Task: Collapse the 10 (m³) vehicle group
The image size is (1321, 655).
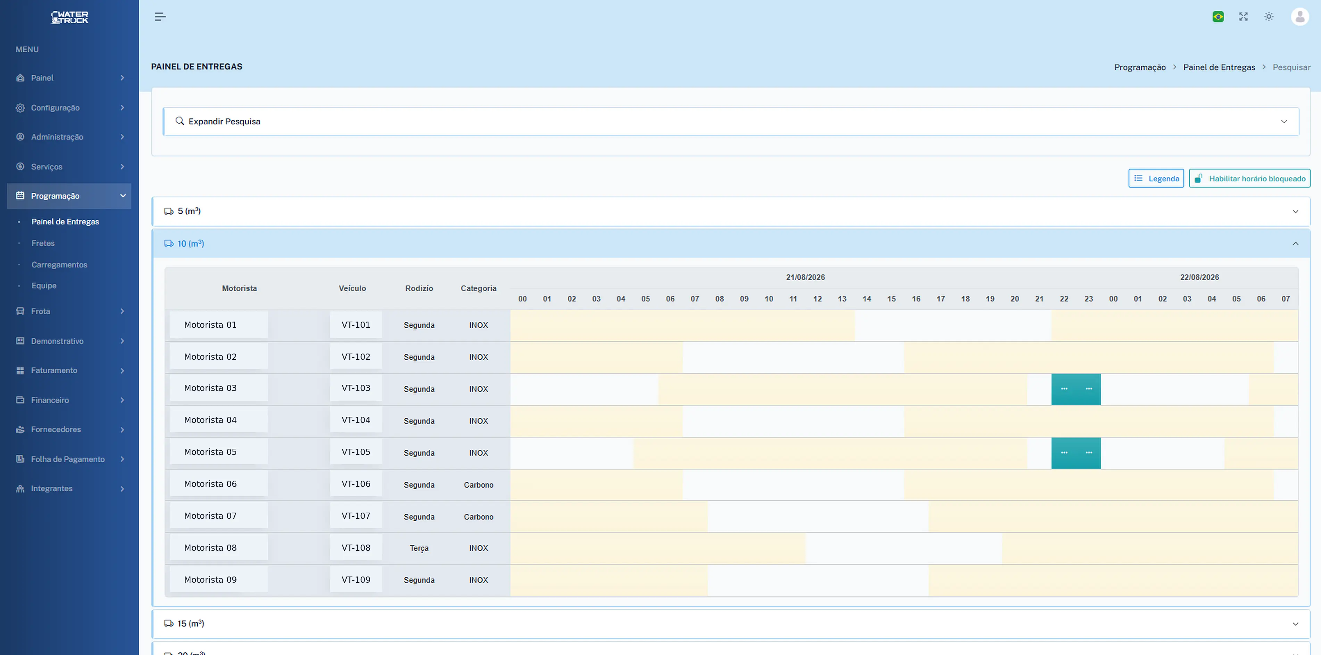Action: click(x=731, y=244)
